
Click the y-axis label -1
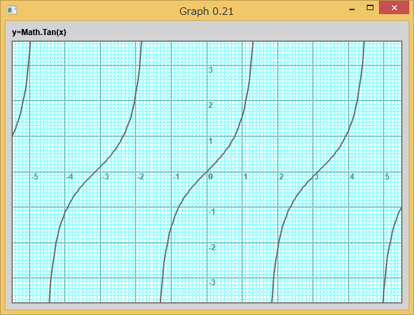212,212
